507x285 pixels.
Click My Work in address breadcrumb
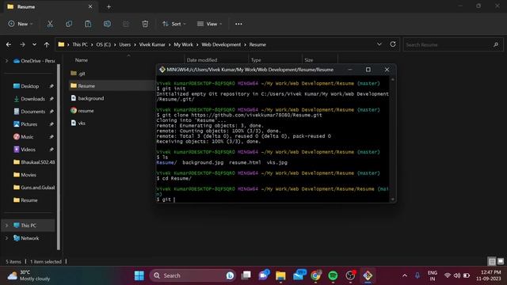[x=183, y=44]
